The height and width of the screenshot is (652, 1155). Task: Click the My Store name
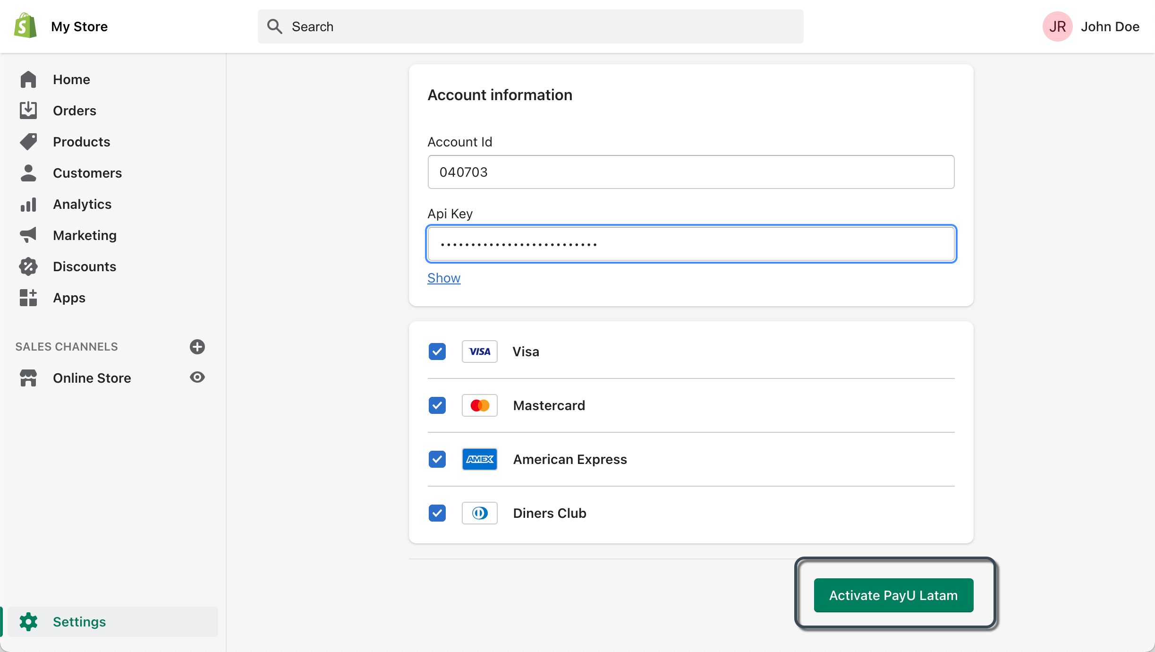click(x=79, y=26)
